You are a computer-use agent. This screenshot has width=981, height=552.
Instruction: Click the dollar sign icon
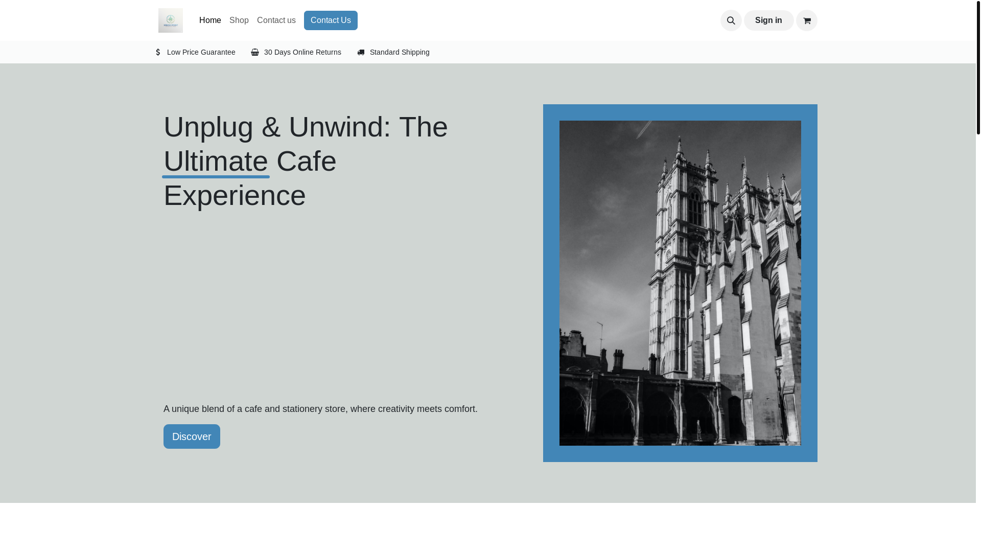[158, 52]
